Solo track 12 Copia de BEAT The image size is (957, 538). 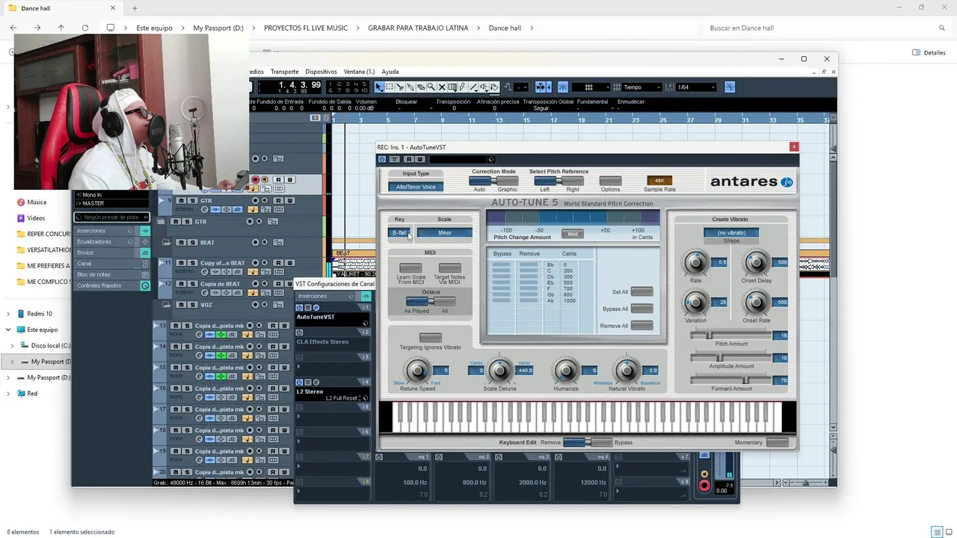click(x=192, y=284)
